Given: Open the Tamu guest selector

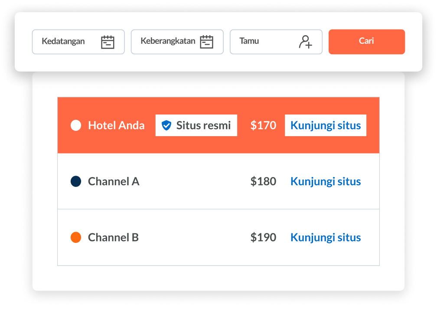Looking at the screenshot, I should tap(264, 42).
